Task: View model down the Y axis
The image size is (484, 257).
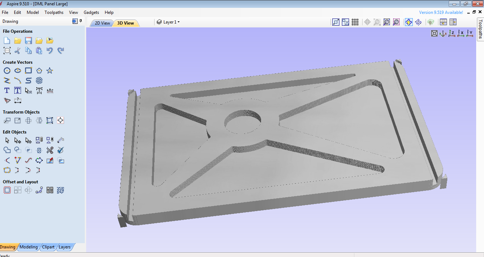Action: [x=470, y=33]
